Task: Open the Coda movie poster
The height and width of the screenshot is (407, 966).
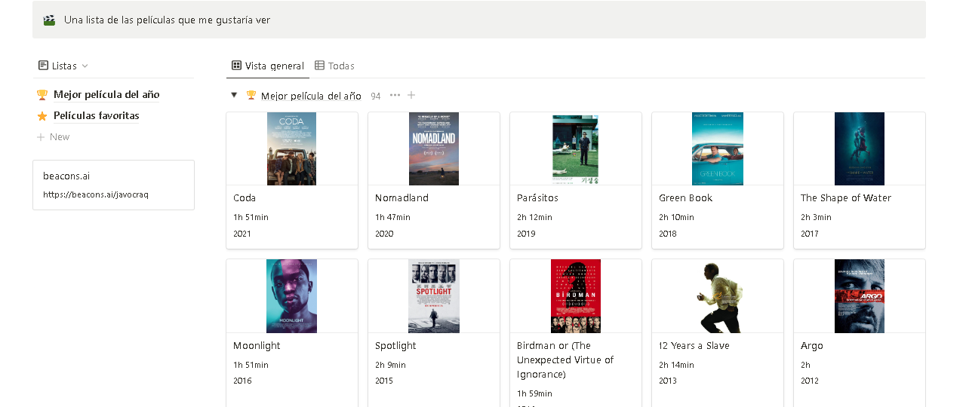Action: 292,148
